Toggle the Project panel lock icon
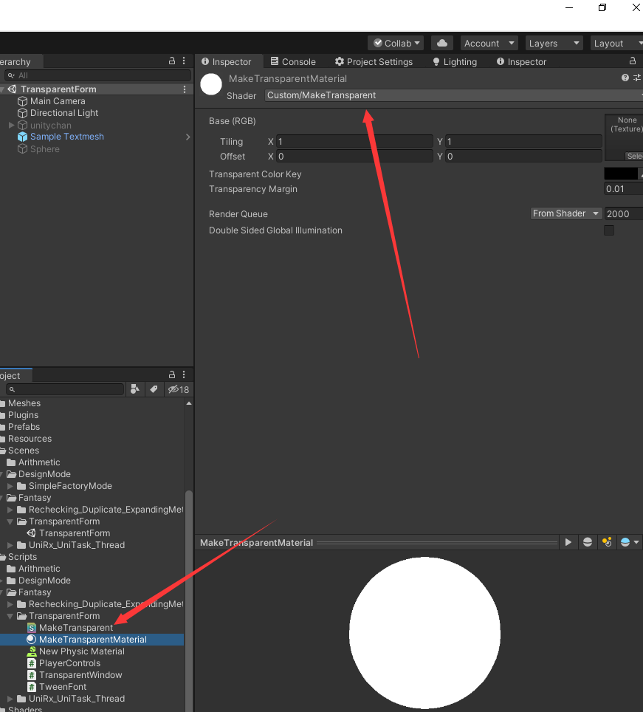The height and width of the screenshot is (712, 643). click(x=171, y=374)
